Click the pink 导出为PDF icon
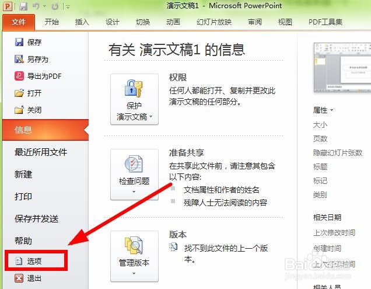Viewport: 371px width, 289px height. (19, 76)
